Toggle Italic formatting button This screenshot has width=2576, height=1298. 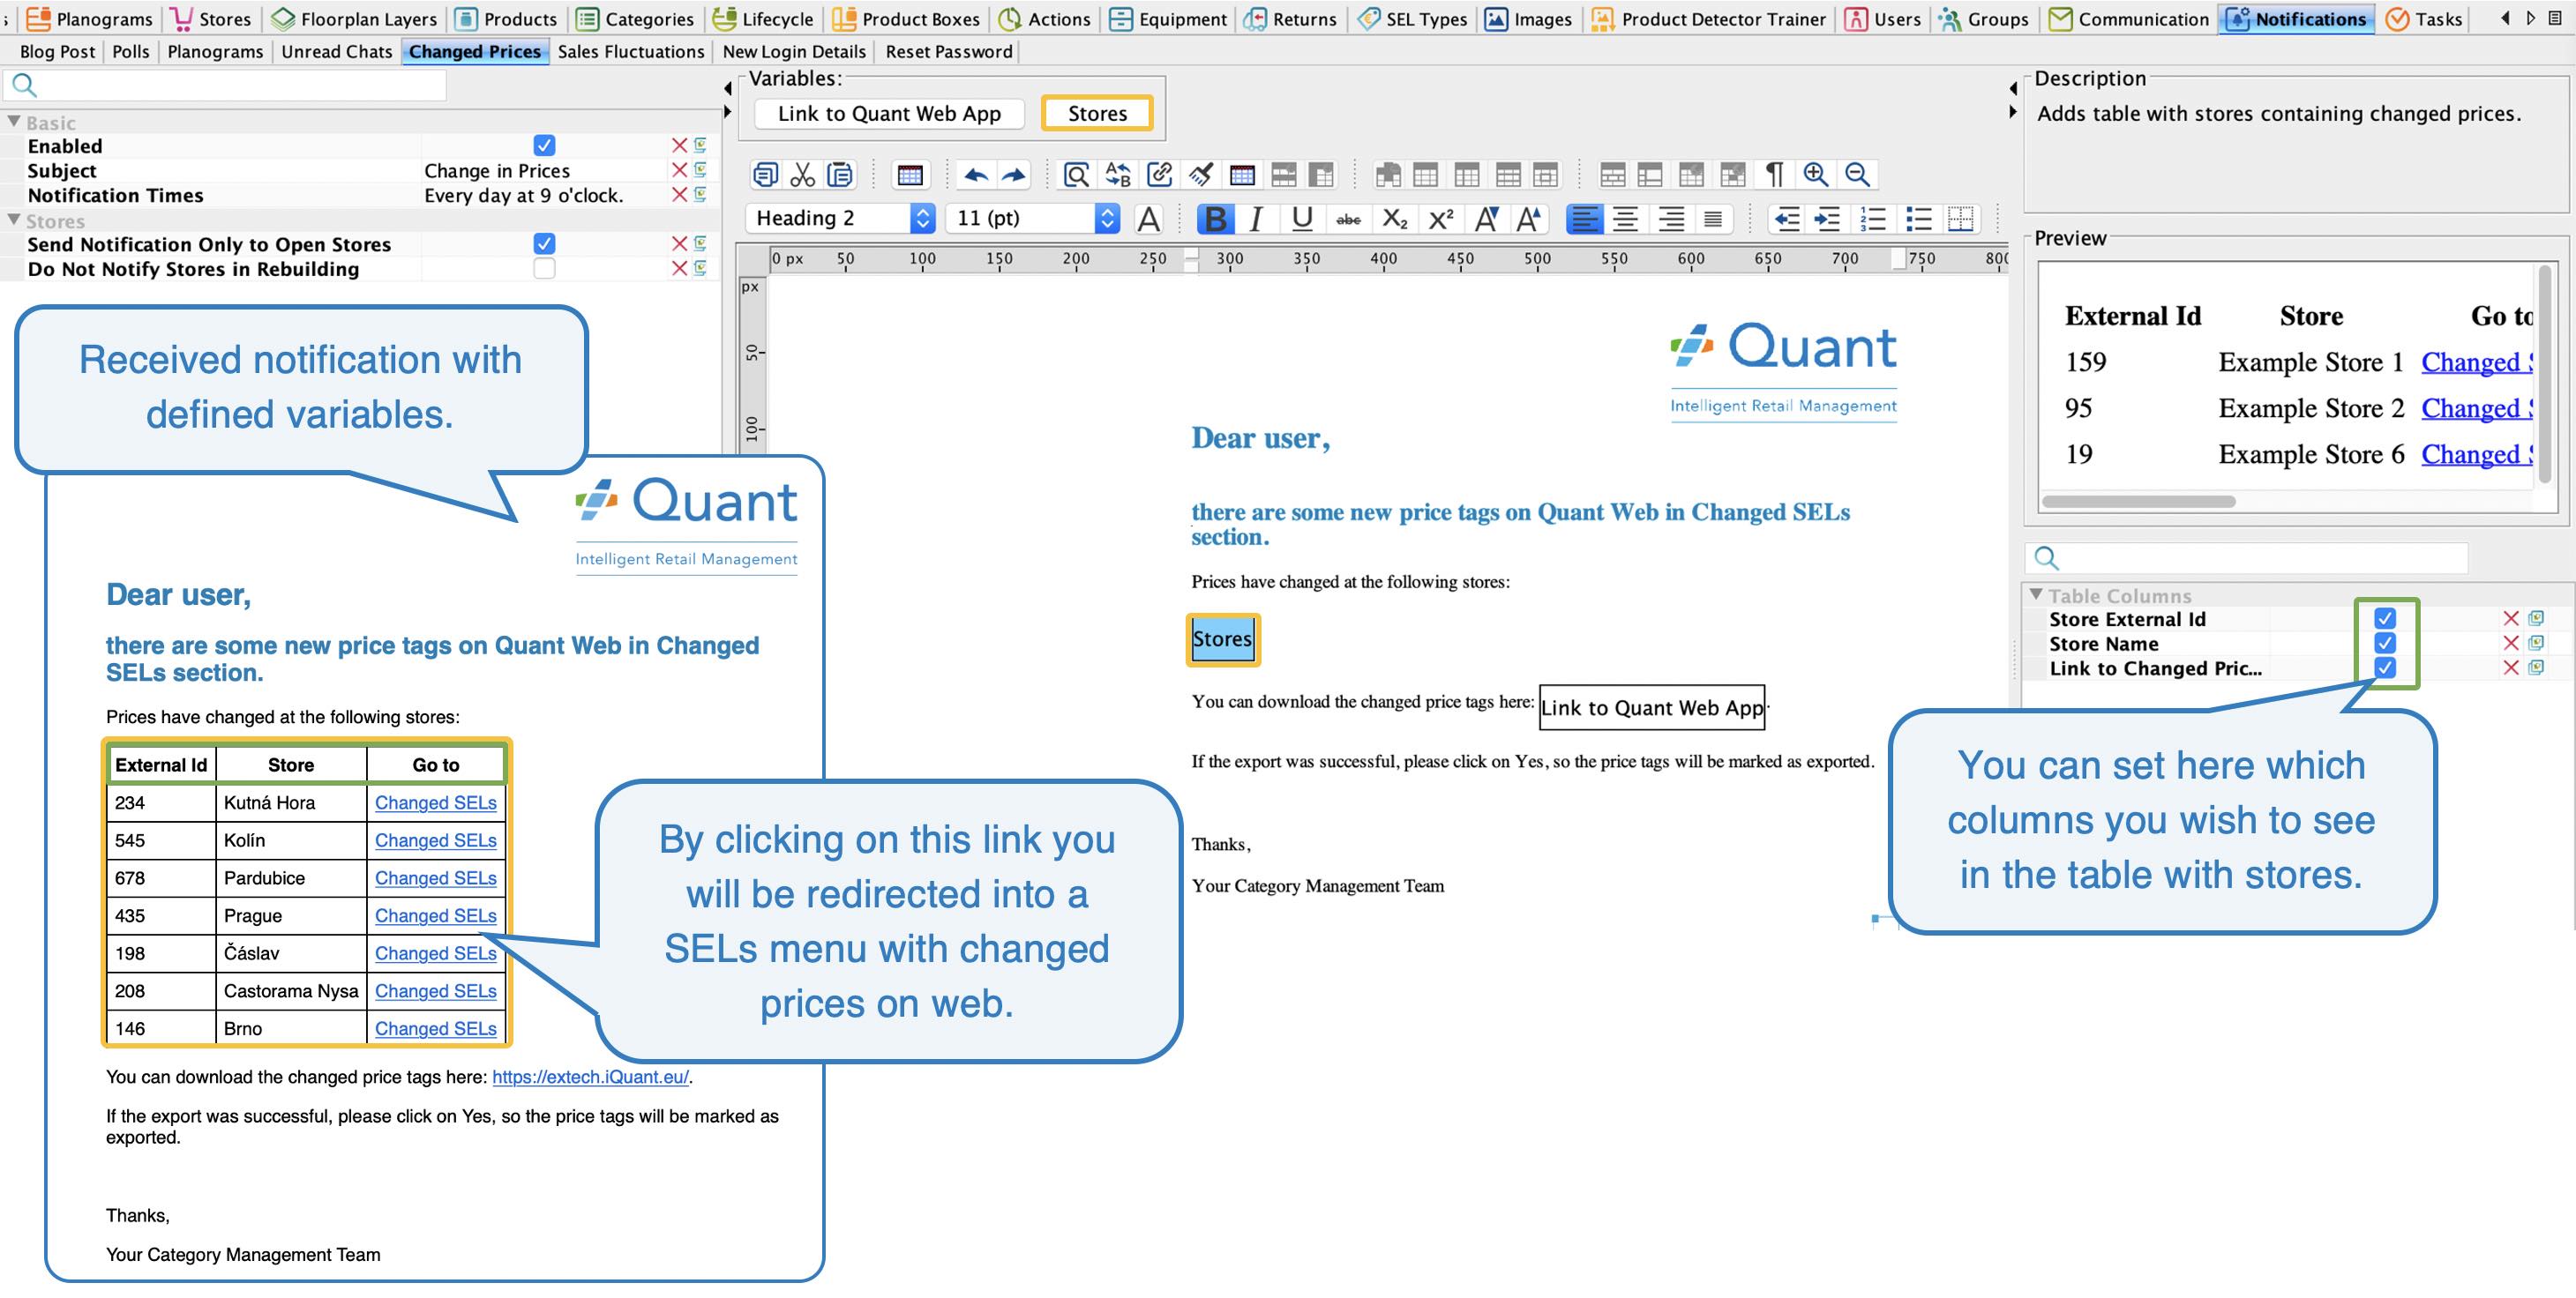(1256, 219)
